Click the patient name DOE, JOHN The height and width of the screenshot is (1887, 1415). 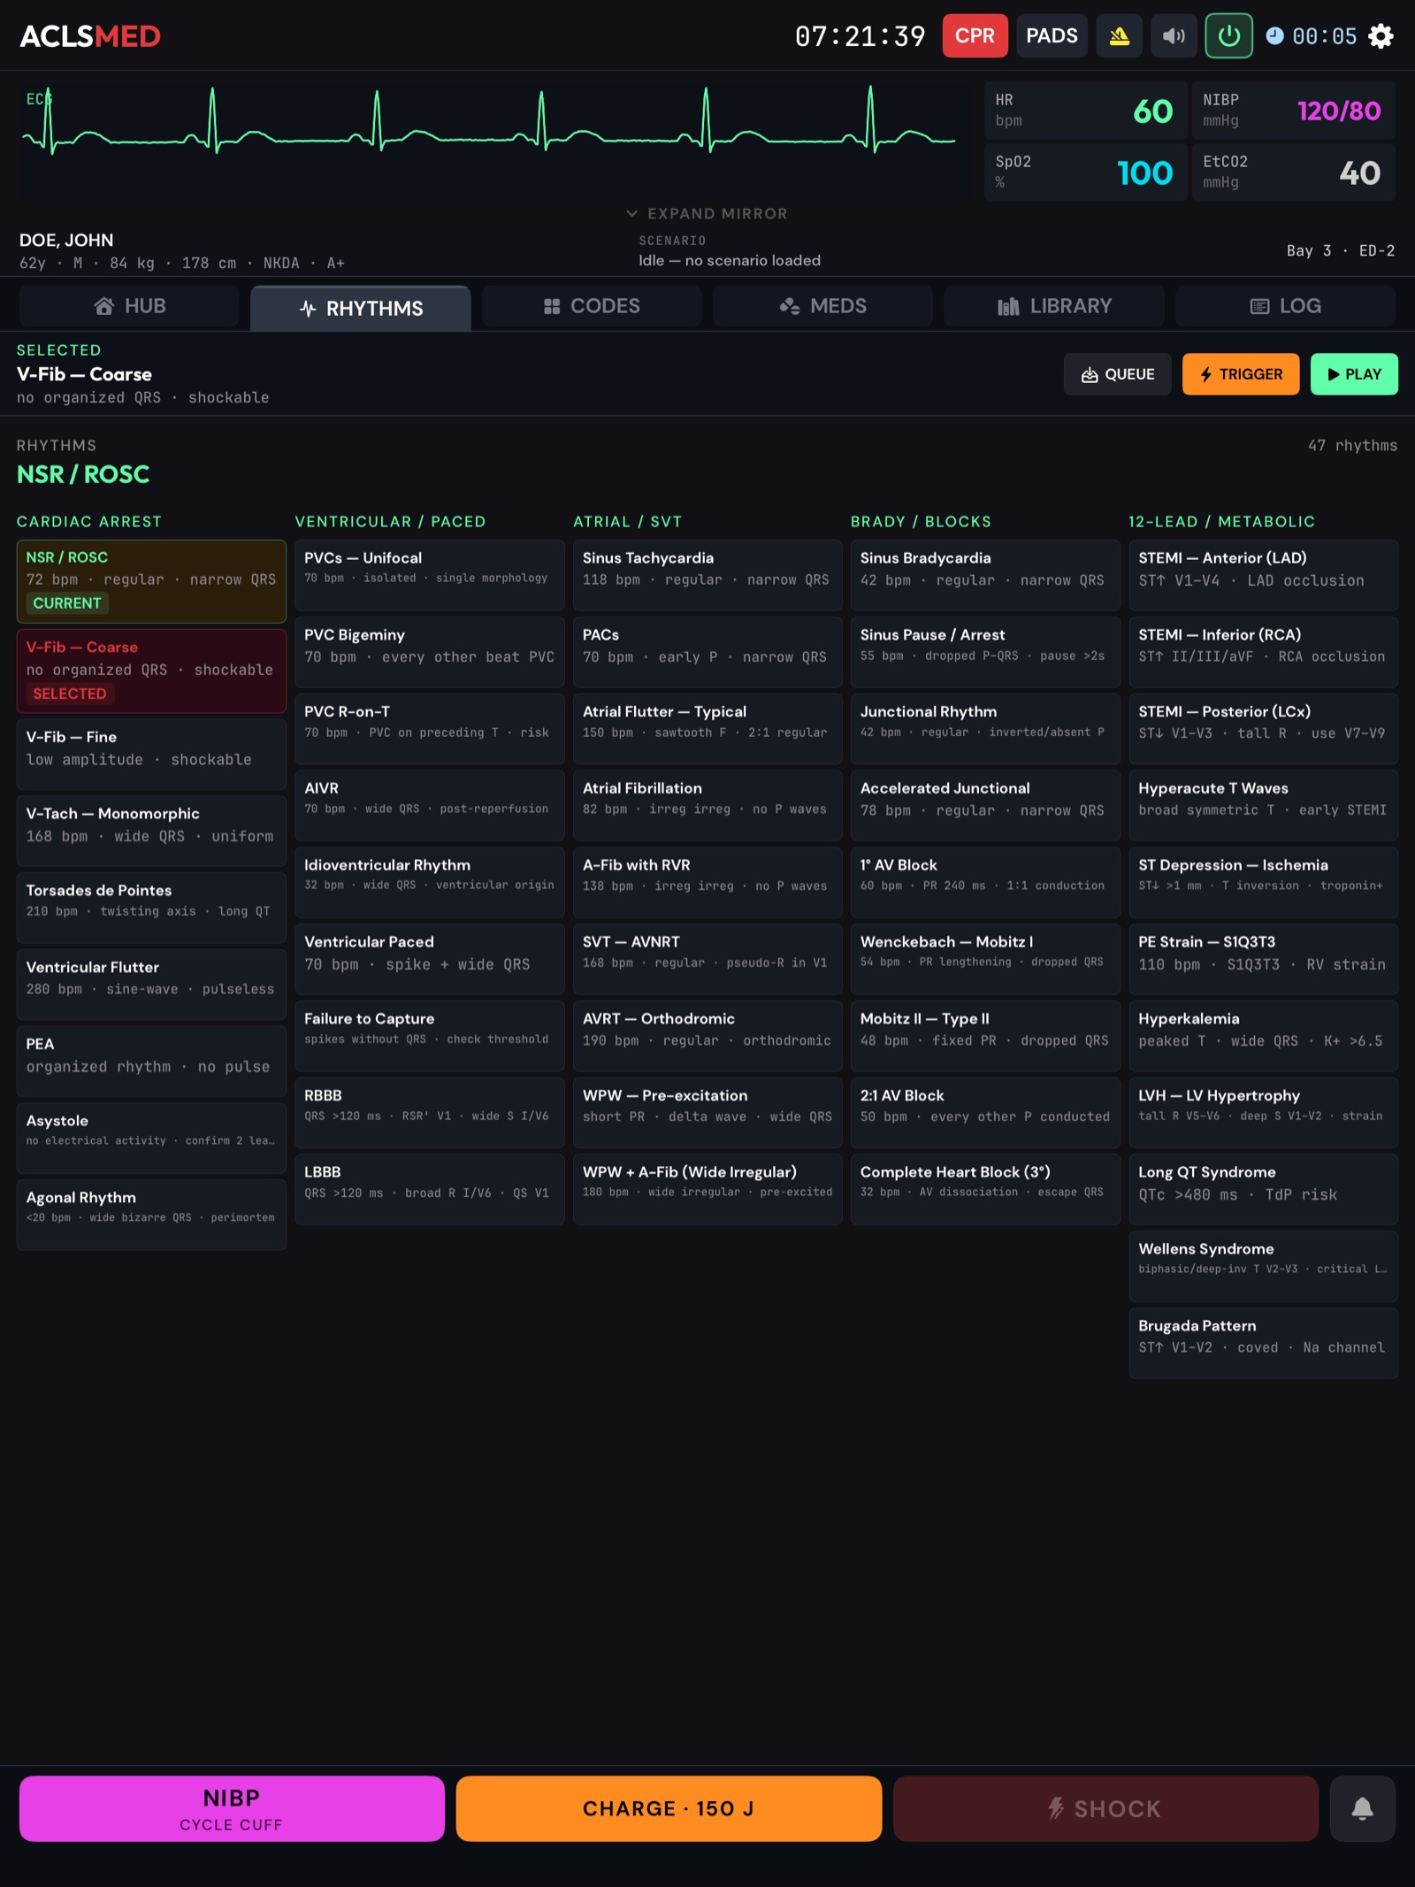click(x=66, y=241)
